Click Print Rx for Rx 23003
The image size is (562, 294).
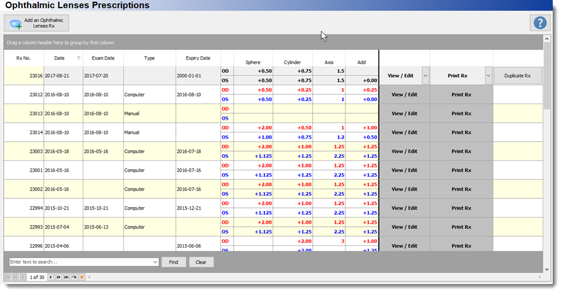pyautogui.click(x=461, y=151)
